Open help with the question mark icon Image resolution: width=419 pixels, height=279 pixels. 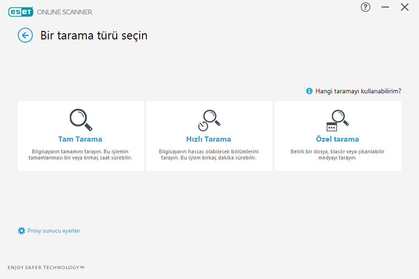366,7
